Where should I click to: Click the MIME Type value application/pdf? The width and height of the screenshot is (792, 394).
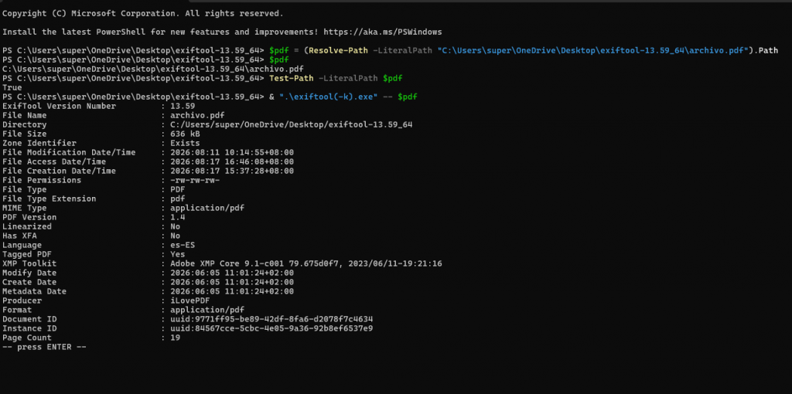click(207, 208)
